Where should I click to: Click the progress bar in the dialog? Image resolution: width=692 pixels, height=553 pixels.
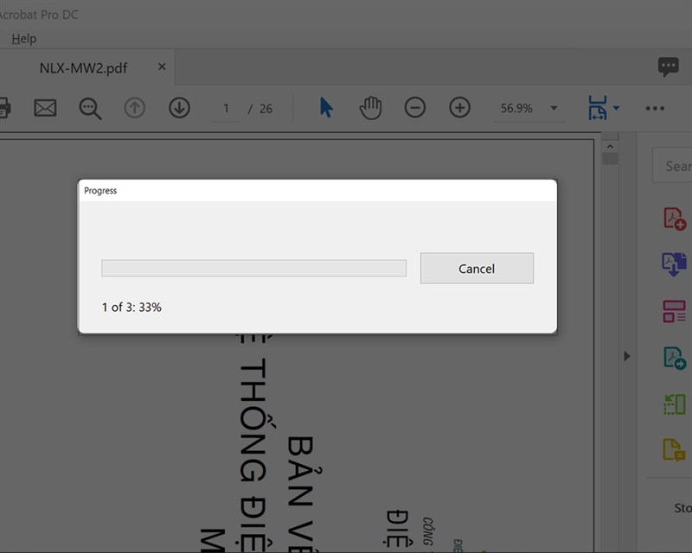pyautogui.click(x=253, y=268)
